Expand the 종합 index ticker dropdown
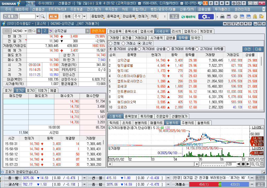The width and height of the screenshot is (267, 188). [x=84, y=178]
